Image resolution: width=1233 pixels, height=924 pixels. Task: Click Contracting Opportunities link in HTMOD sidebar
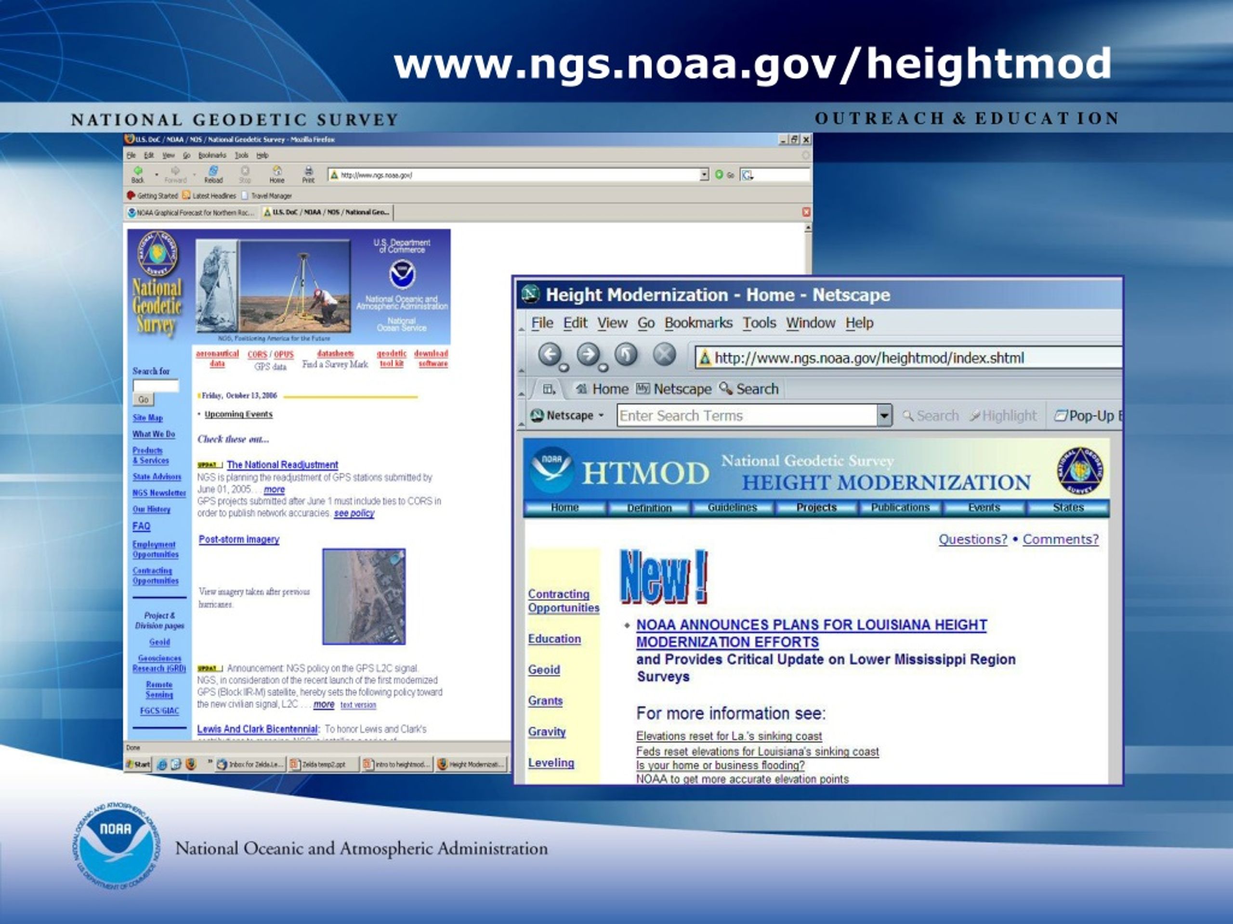coord(564,601)
